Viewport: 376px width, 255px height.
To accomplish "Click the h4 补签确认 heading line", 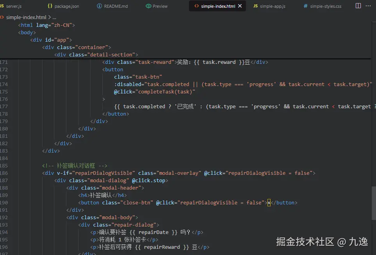I will [102, 195].
